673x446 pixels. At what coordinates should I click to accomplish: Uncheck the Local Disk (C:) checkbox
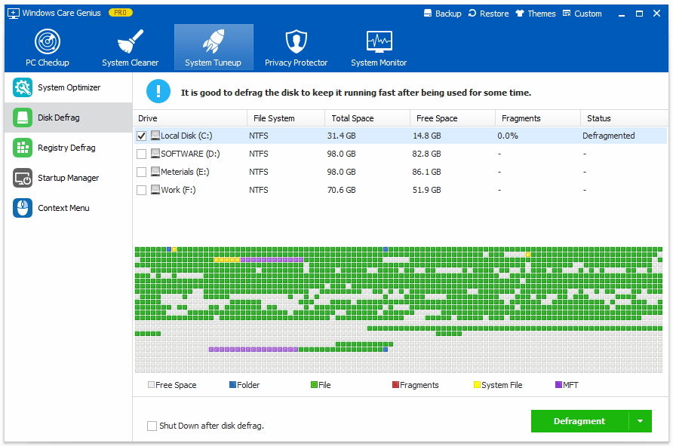coord(141,136)
